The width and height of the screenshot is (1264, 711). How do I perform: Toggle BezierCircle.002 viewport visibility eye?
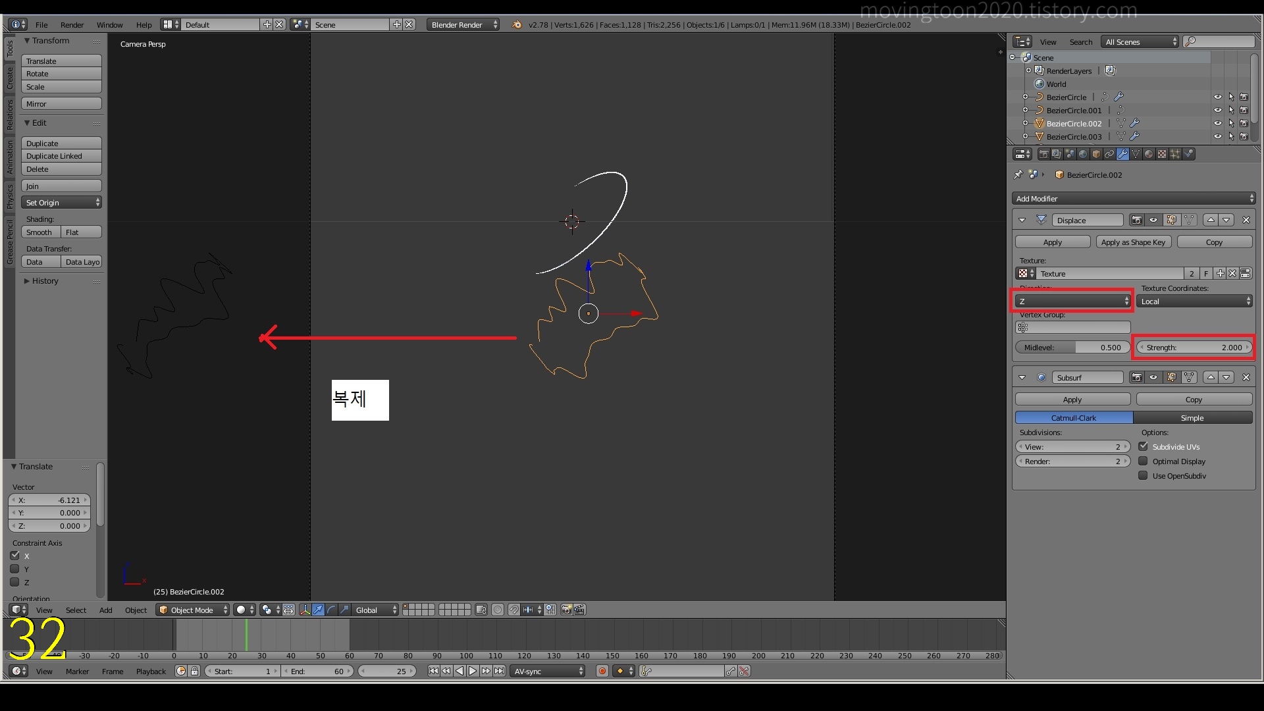[x=1218, y=123]
